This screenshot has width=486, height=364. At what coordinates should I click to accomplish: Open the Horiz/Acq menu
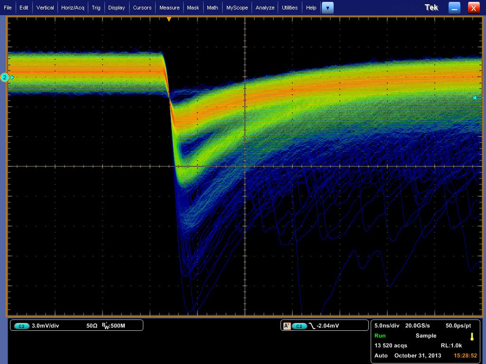click(73, 8)
